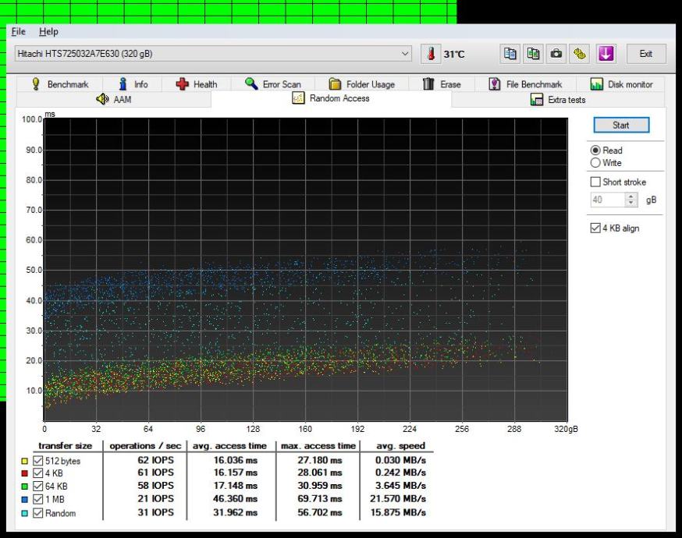Select the Write radio button
This screenshot has height=538, width=682.
click(x=597, y=162)
